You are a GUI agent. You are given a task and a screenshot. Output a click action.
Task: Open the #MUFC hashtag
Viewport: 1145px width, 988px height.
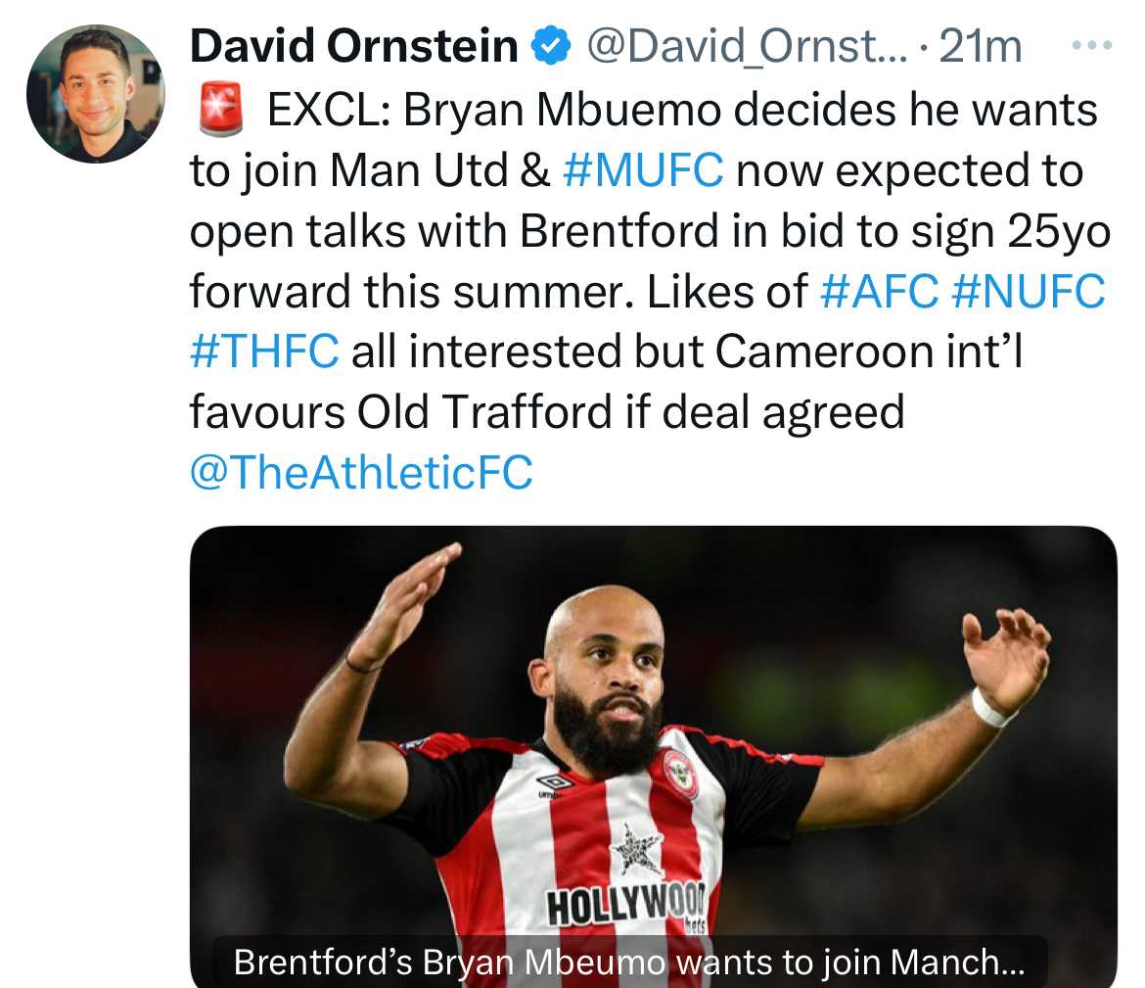(643, 170)
